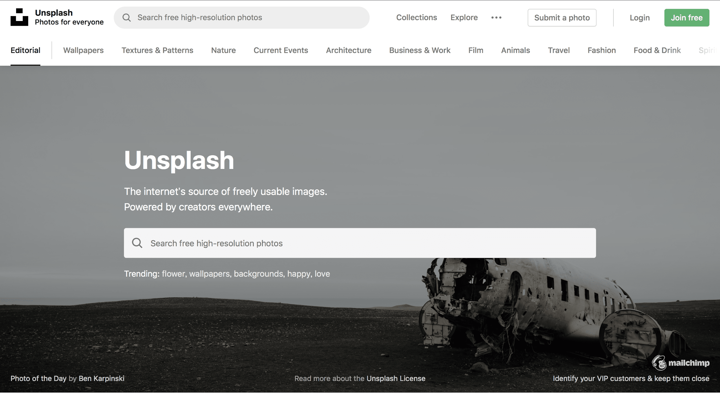Click the Wallpapers category item
This screenshot has height=402, width=720.
click(84, 50)
